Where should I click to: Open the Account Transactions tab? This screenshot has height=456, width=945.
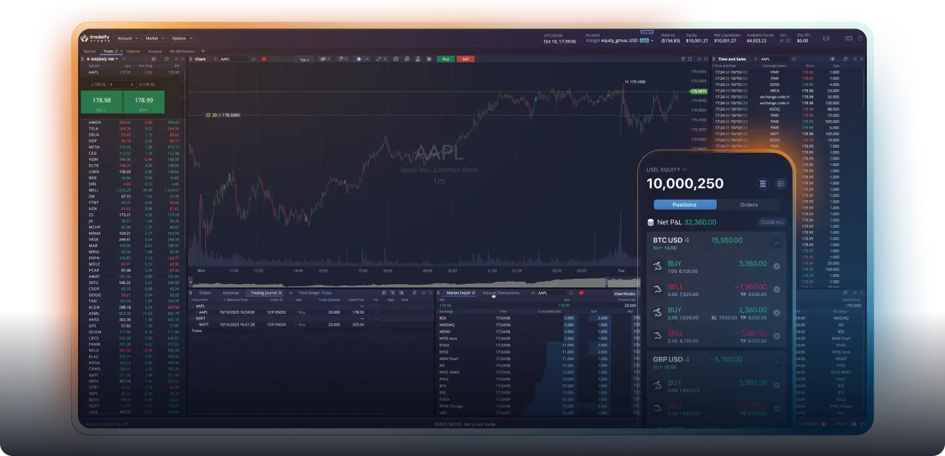[x=501, y=293]
